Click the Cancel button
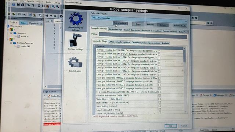The image size is (235, 132). (184, 126)
